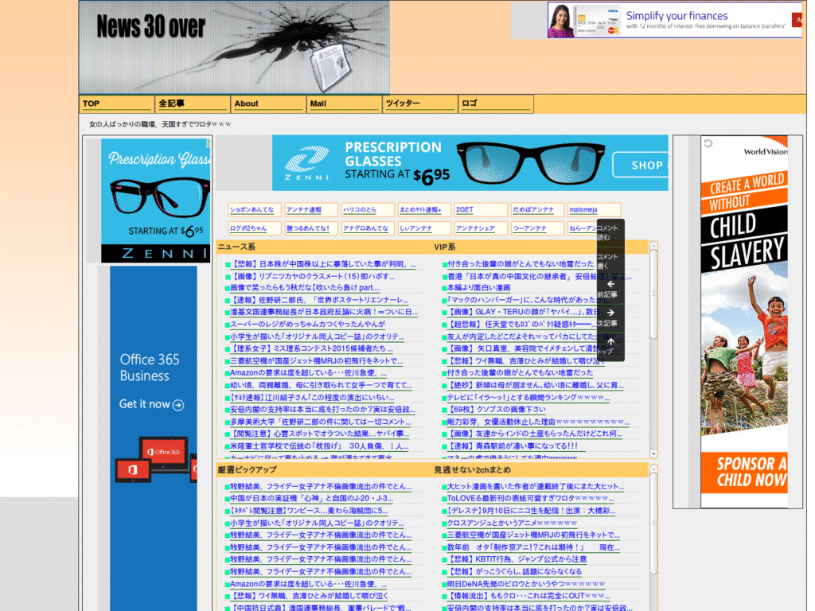Click the next article (次記事) arrow icon
The width and height of the screenshot is (815, 611).
(610, 312)
